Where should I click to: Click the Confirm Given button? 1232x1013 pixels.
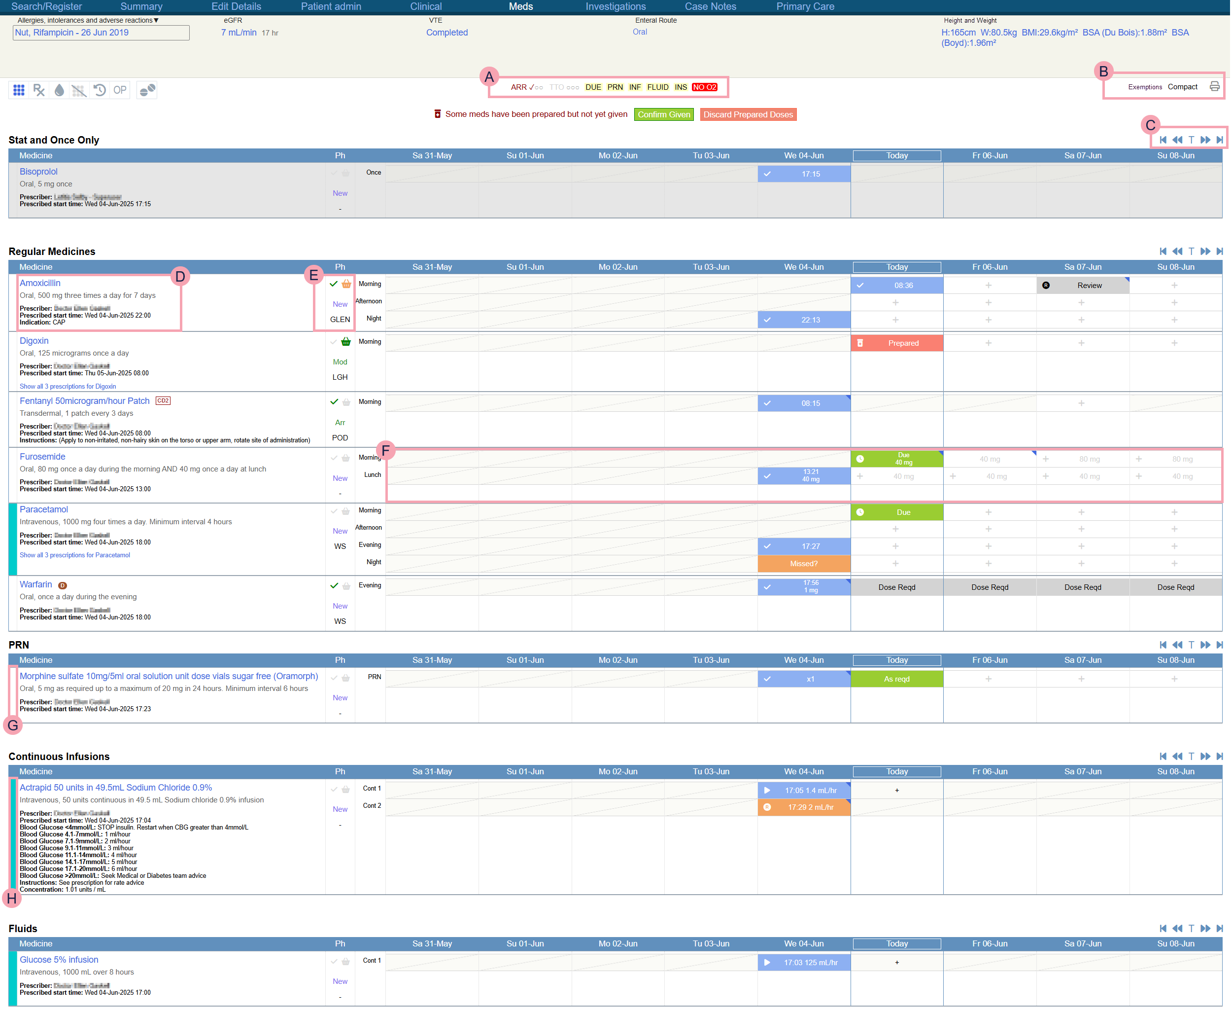tap(663, 115)
